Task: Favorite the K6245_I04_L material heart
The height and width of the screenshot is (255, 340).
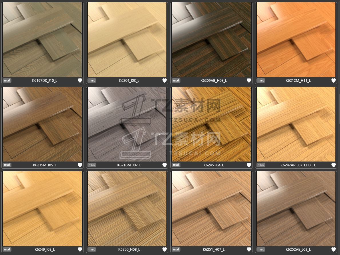Action: coord(249,165)
